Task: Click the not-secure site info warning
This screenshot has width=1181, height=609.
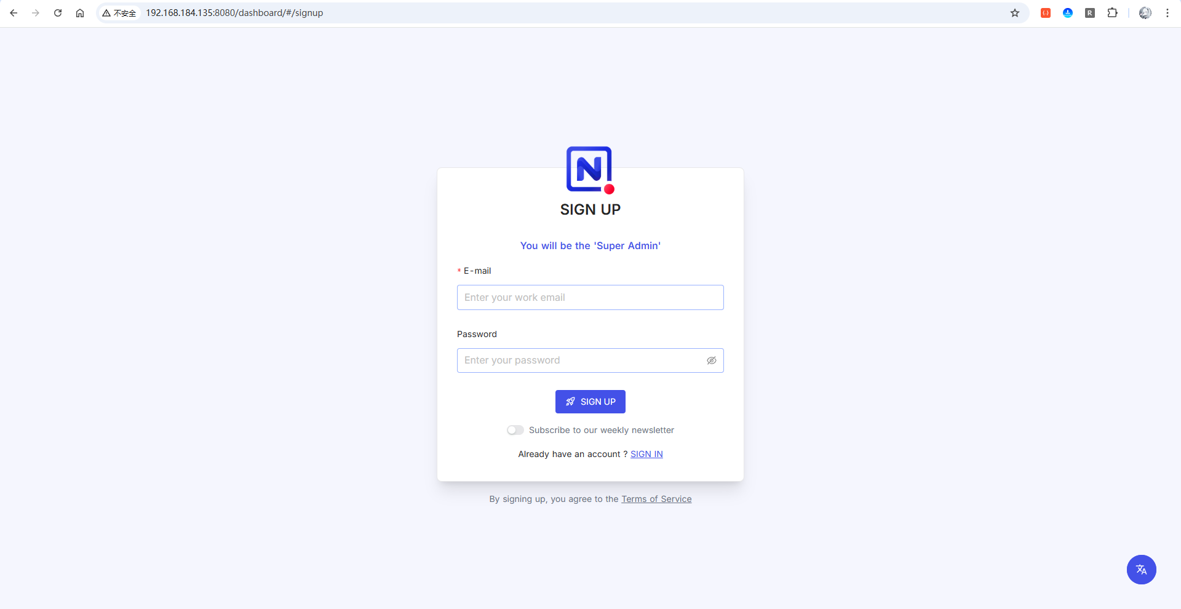Action: pyautogui.click(x=119, y=13)
